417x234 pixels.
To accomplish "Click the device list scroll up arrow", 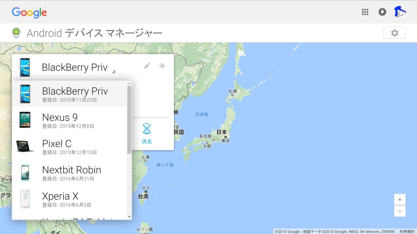I will pyautogui.click(x=129, y=84).
